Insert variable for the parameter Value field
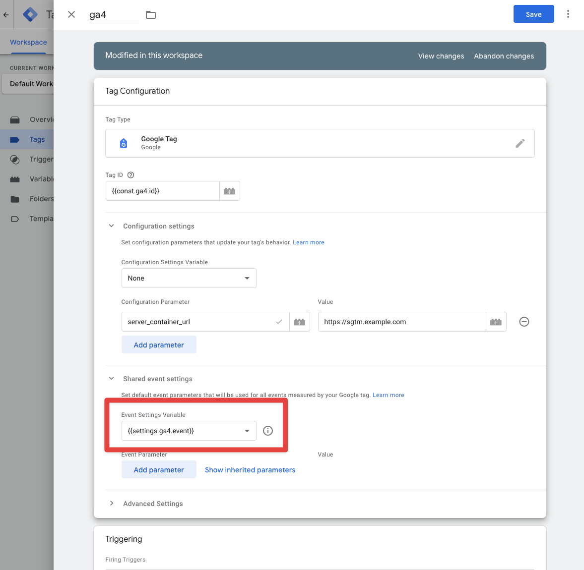The image size is (584, 570). 496,322
